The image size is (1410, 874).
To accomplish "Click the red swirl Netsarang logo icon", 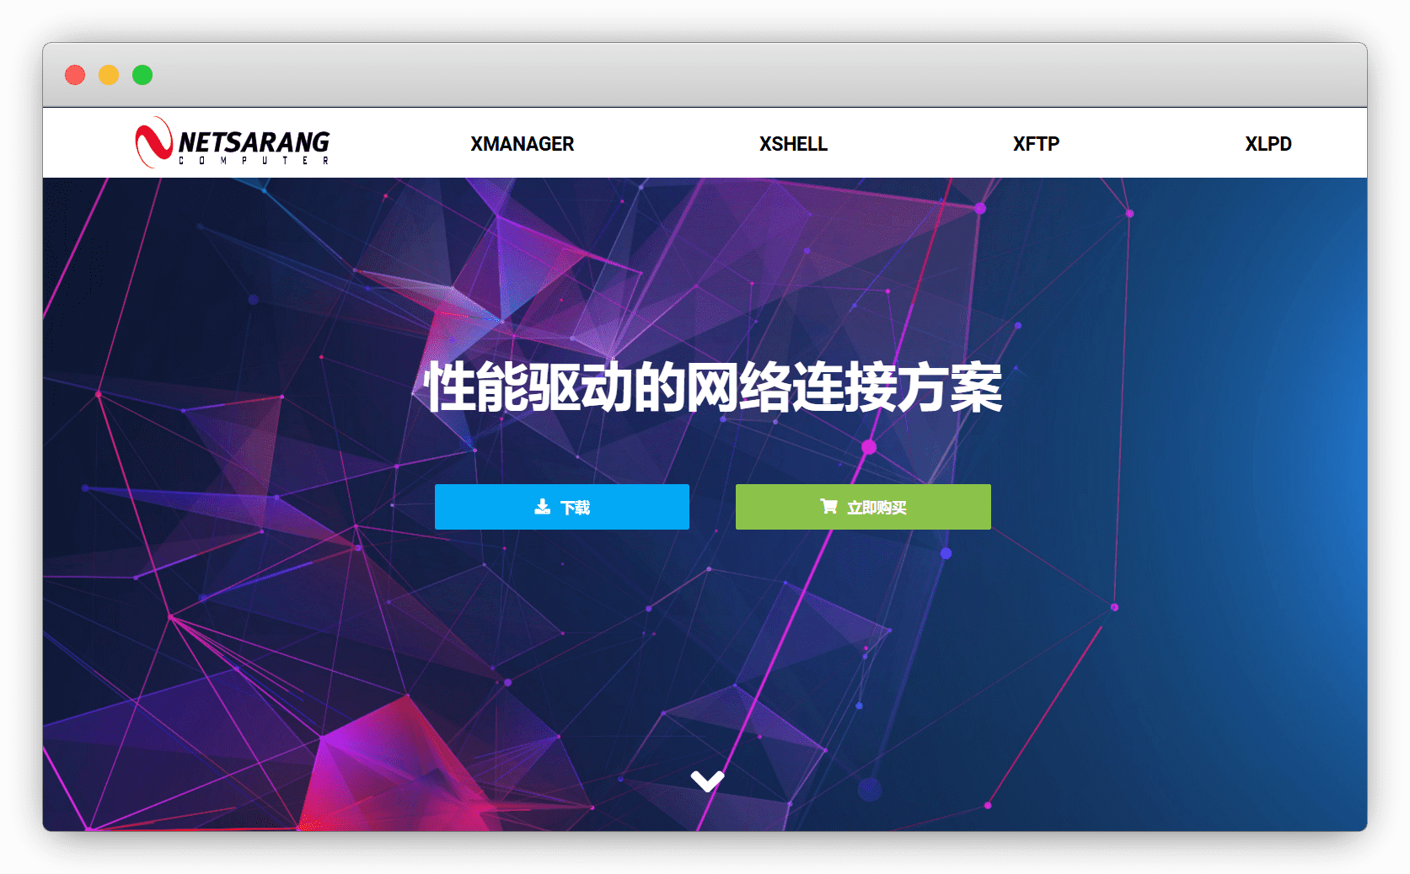I will (153, 142).
